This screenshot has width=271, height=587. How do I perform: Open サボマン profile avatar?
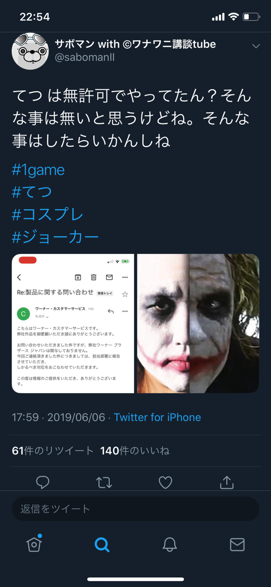pos(30,51)
